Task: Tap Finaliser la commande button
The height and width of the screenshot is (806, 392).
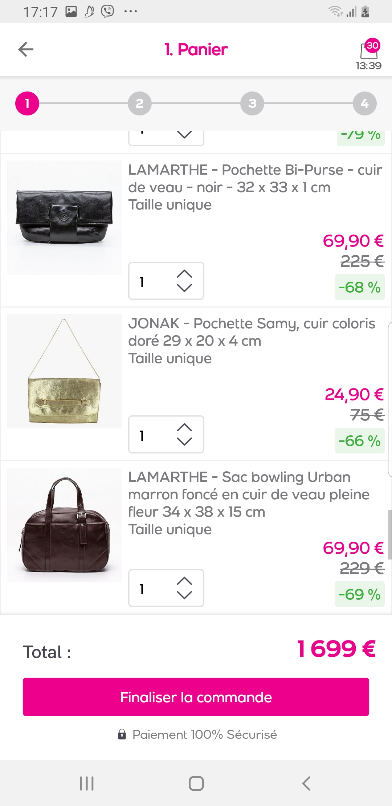Action: 196,697
